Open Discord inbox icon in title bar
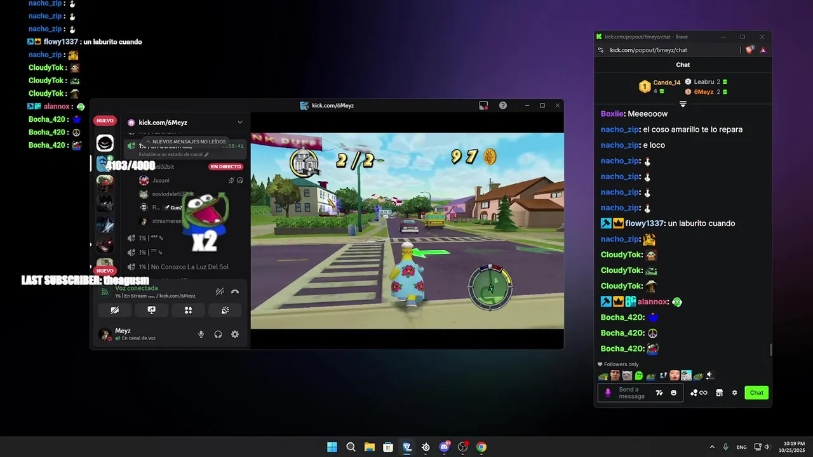 tap(483, 105)
